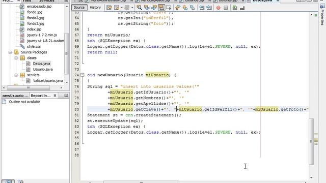Click the Outline not available entry
The height and width of the screenshot is (183, 326).
coord(24,102)
